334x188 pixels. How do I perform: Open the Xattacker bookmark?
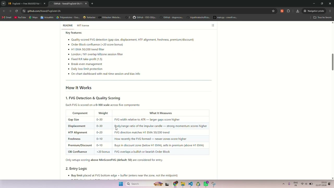(89, 17)
